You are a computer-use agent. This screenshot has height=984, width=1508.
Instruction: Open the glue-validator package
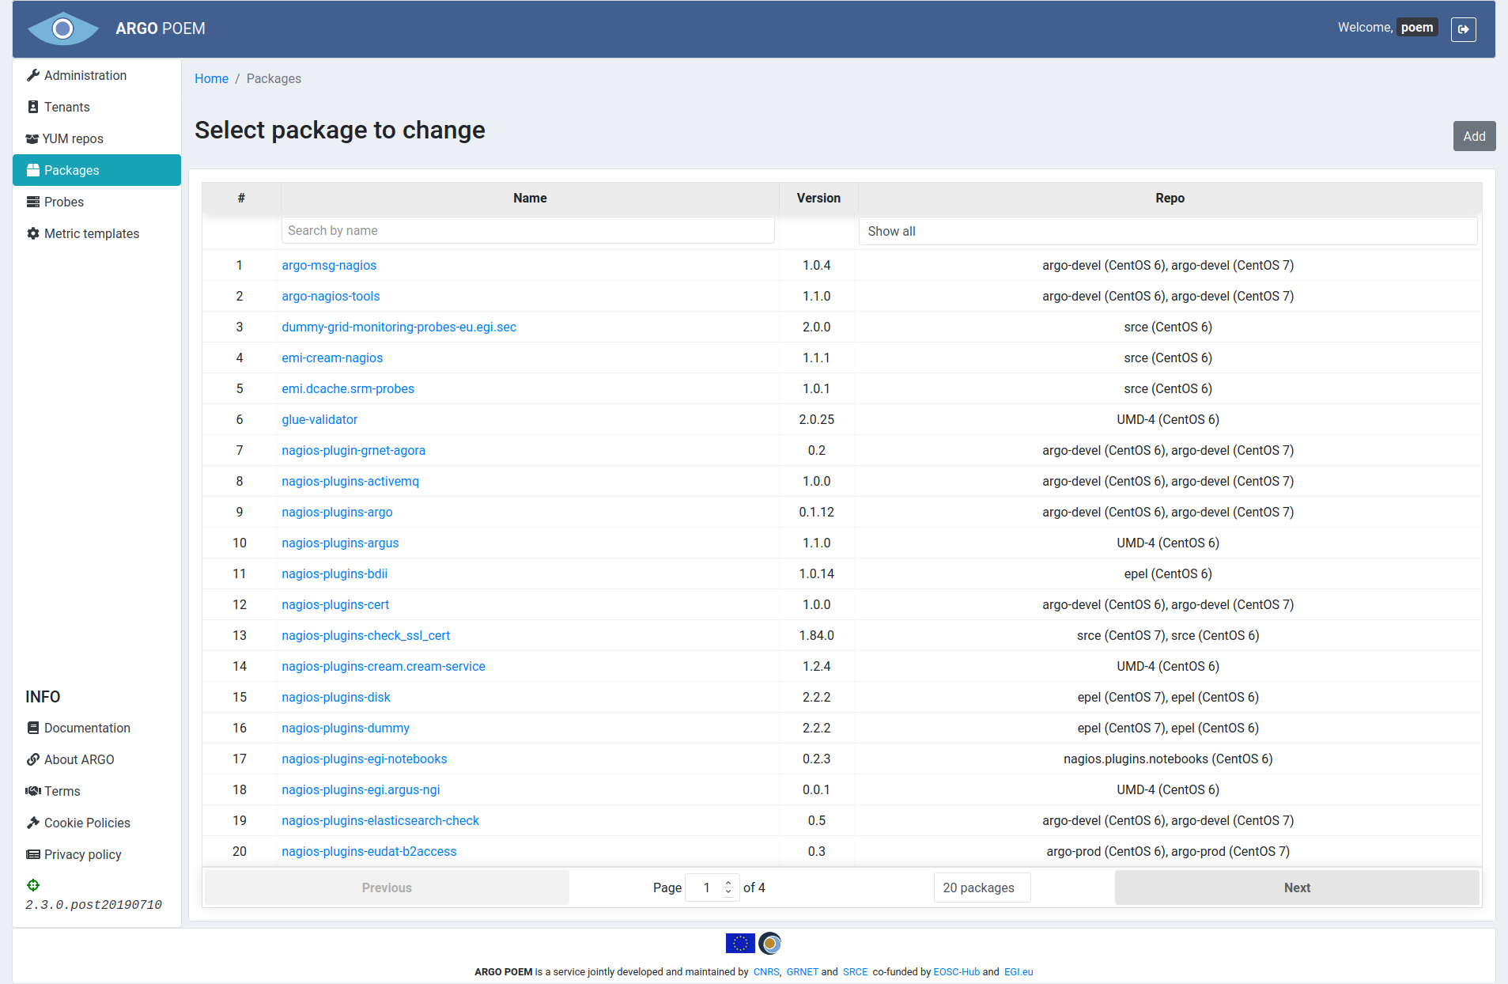tap(319, 419)
